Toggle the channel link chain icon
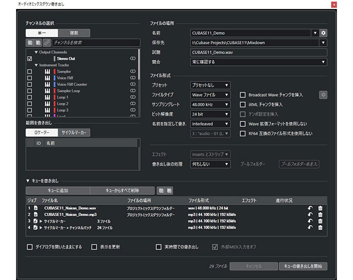The height and width of the screenshot is (280, 353). (47, 43)
